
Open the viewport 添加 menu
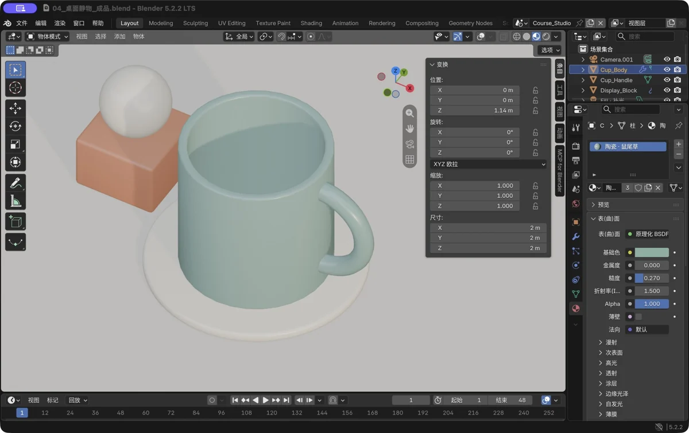pos(119,37)
